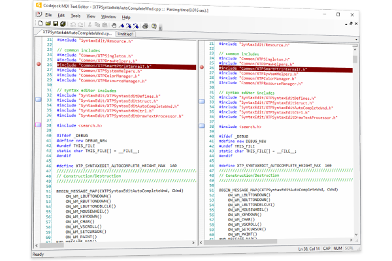This screenshot has height=261, width=392.
Task: Toggle the pink bookmark marker on line 38
Action: click(38, 125)
